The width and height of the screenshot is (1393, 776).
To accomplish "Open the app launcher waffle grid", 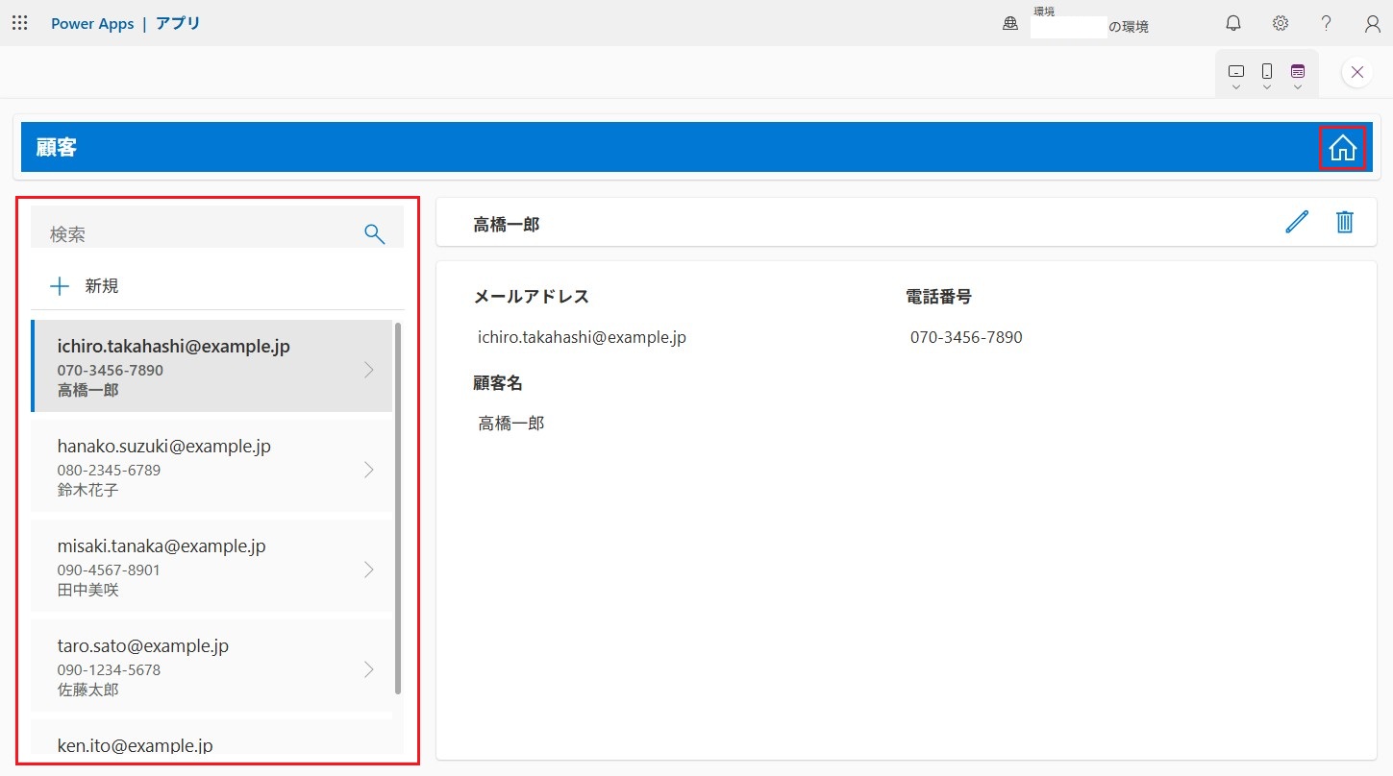I will [x=19, y=23].
